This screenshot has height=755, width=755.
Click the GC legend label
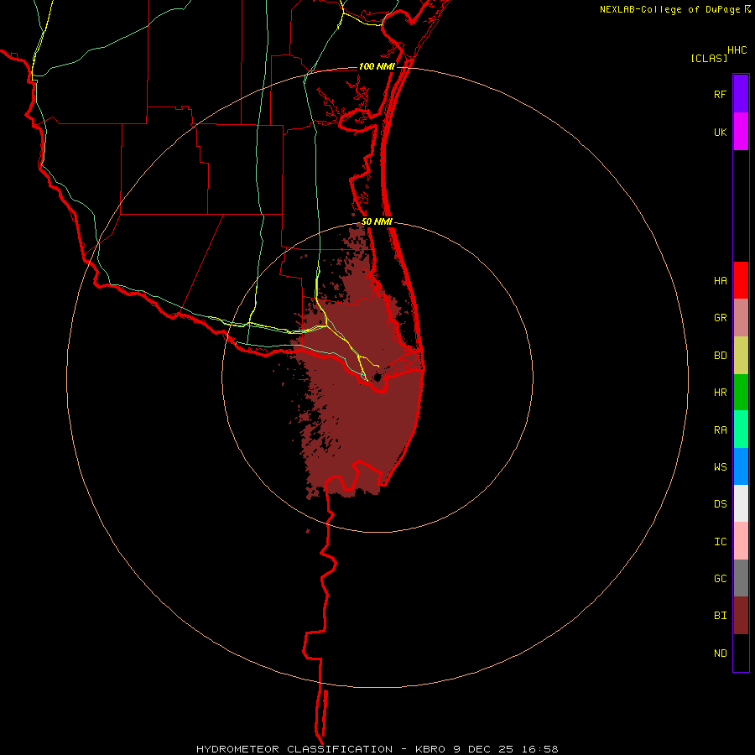(x=720, y=579)
